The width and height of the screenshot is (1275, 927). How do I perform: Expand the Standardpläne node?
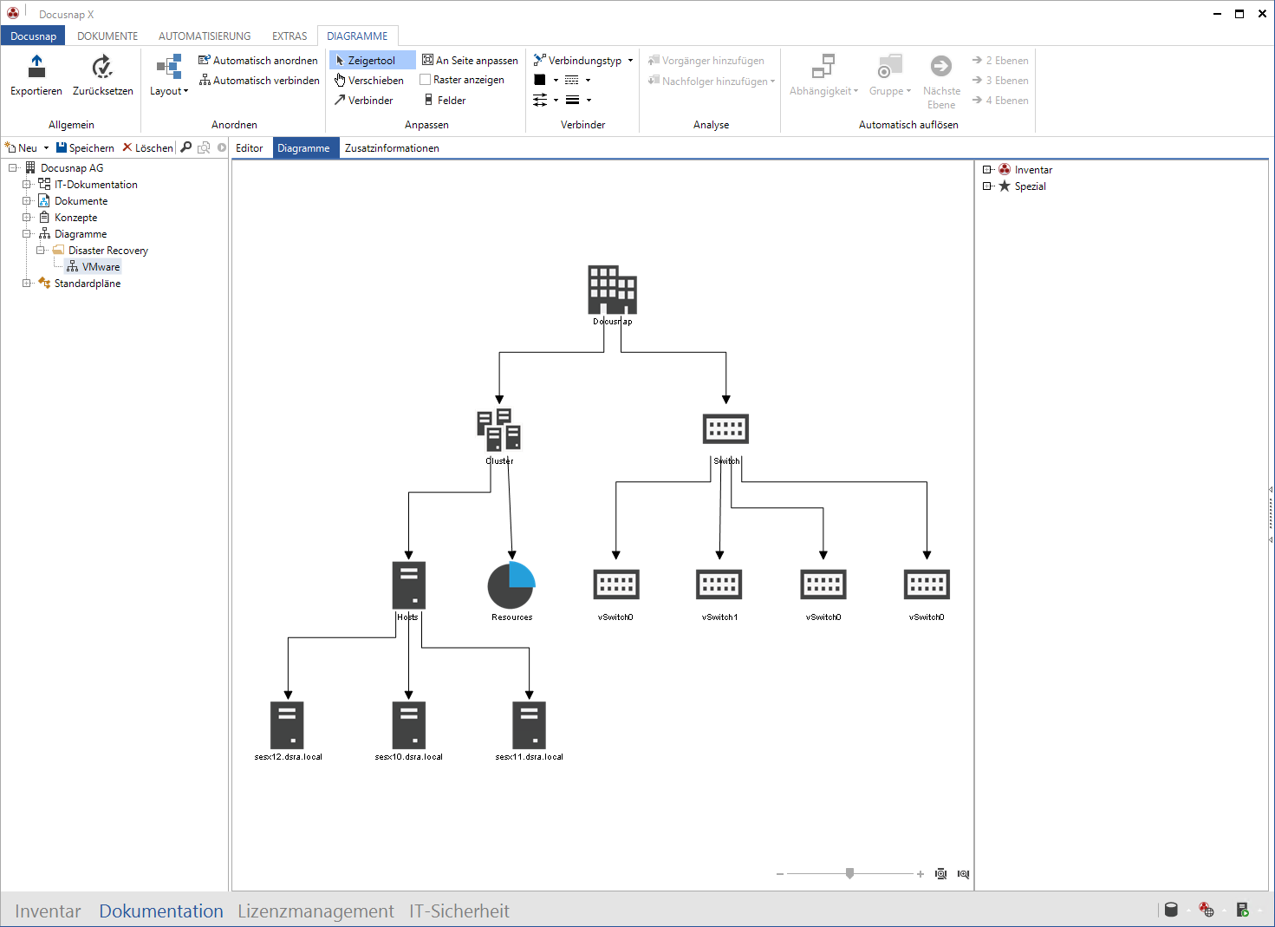coord(27,284)
